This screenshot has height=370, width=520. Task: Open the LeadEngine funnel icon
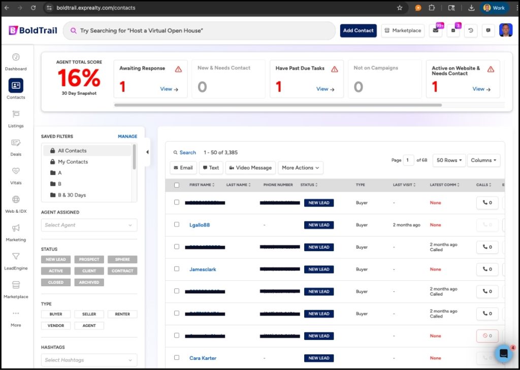pyautogui.click(x=16, y=260)
